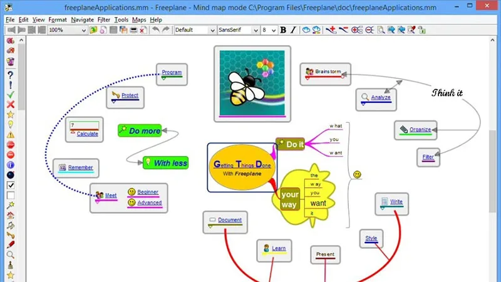Image resolution: width=501 pixels, height=282 pixels.
Task: Expand the fold marker under Program node
Action: click(x=163, y=78)
